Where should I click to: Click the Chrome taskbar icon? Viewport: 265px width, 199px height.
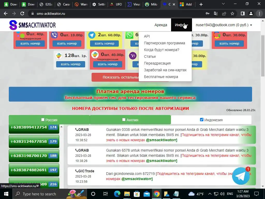tap(157, 194)
